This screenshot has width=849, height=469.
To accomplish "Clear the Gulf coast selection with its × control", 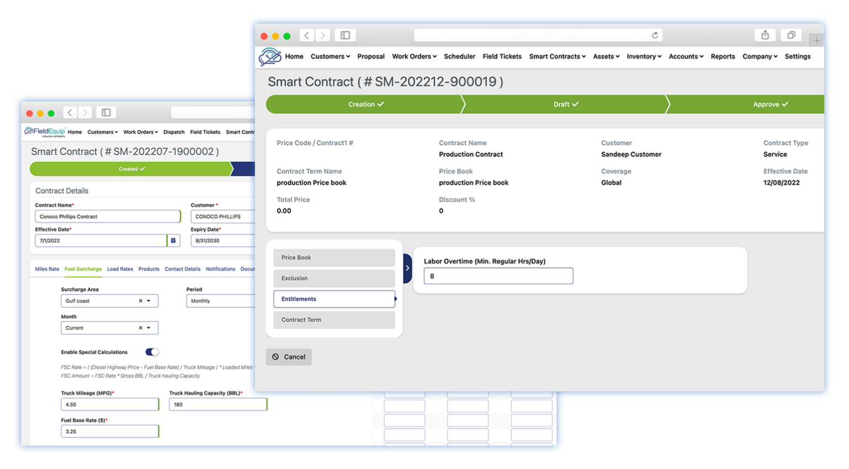I will (140, 300).
